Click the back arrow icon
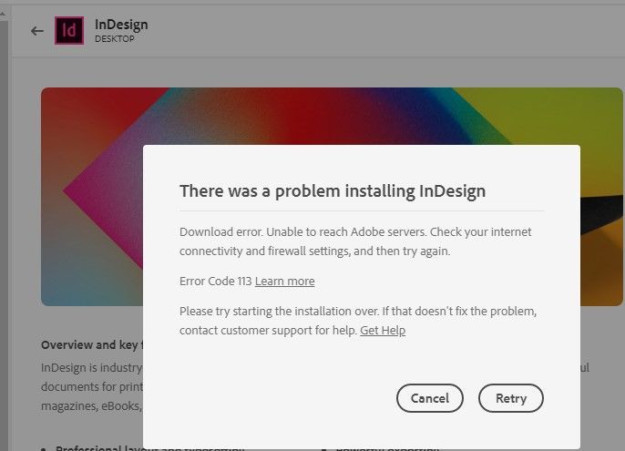The width and height of the screenshot is (625, 451). click(36, 31)
